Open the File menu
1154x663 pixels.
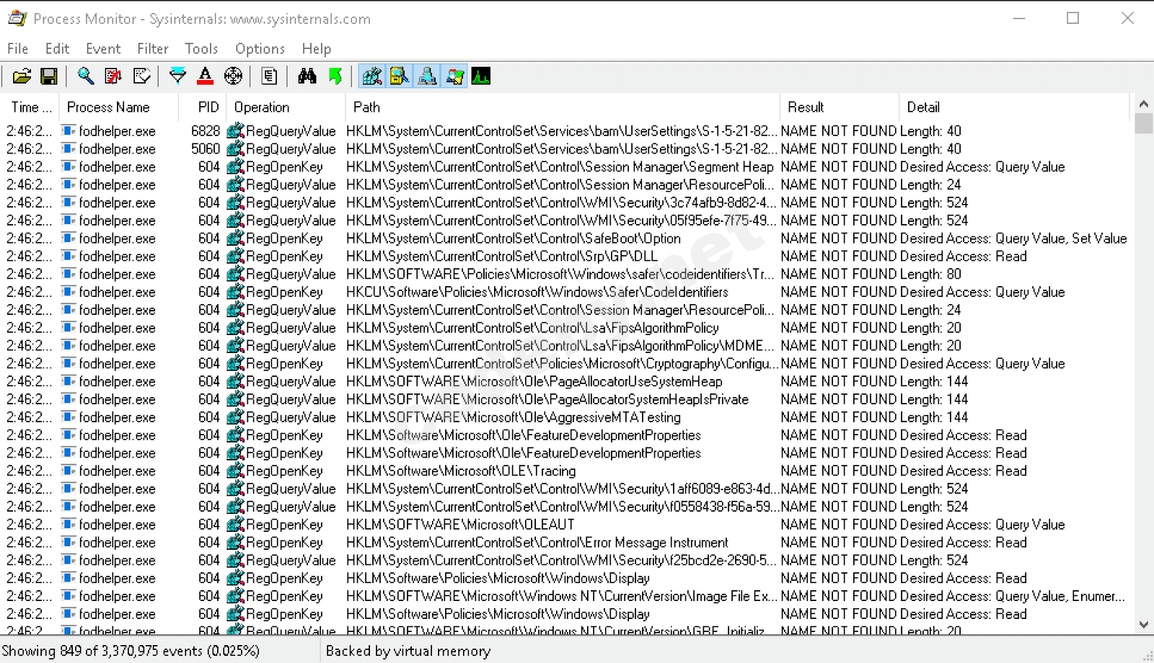point(18,49)
